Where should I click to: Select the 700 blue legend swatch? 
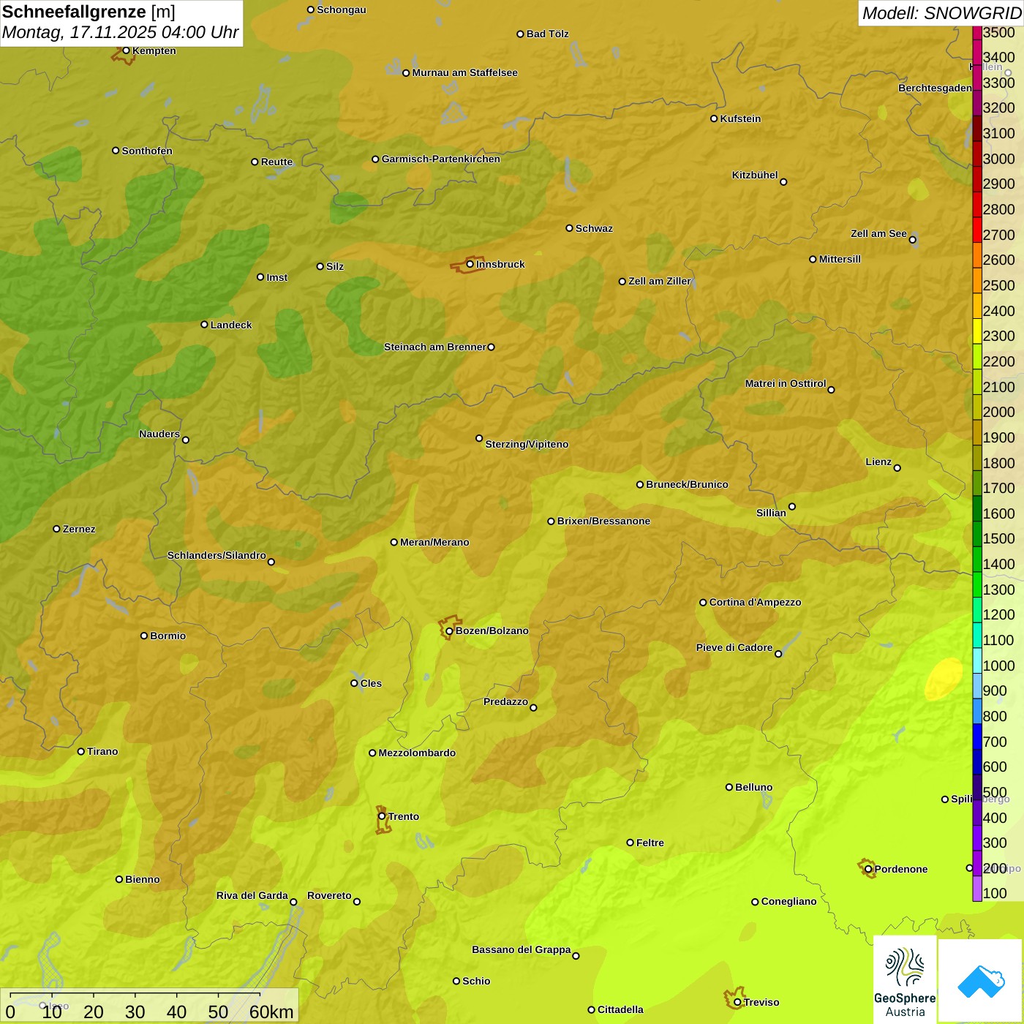tap(977, 737)
